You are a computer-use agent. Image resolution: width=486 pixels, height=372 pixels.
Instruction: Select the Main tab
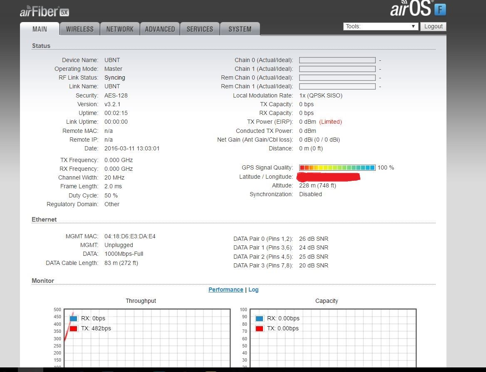(x=40, y=29)
